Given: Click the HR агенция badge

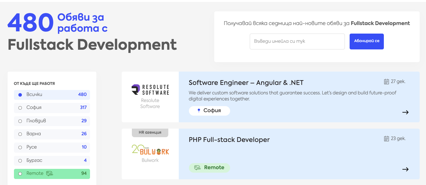Looking at the screenshot, I should click(150, 132).
